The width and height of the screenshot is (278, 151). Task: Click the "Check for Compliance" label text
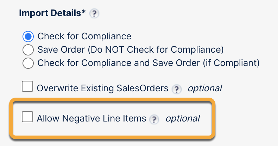click(84, 37)
